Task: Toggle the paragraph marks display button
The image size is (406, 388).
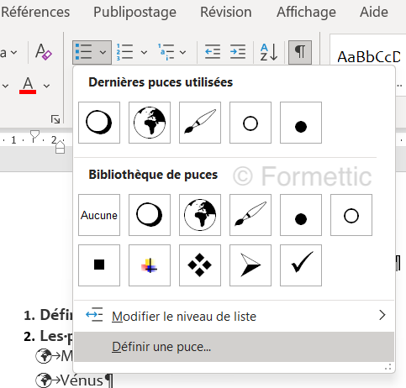Action: point(300,52)
